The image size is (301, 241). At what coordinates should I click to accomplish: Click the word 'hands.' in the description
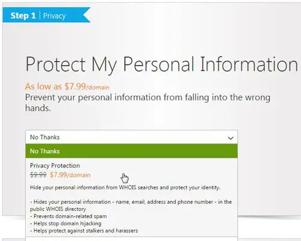click(x=38, y=108)
